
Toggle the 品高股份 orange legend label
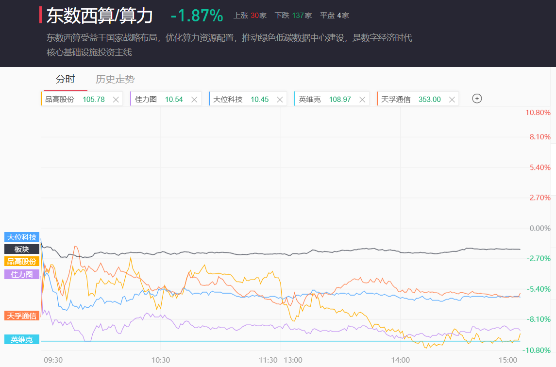(22, 261)
